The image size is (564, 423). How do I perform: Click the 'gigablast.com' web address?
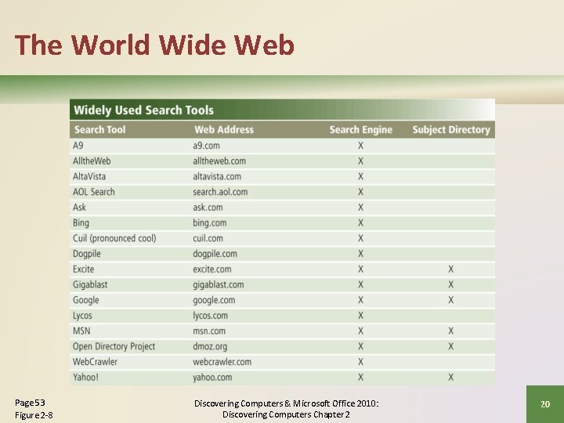click(219, 284)
